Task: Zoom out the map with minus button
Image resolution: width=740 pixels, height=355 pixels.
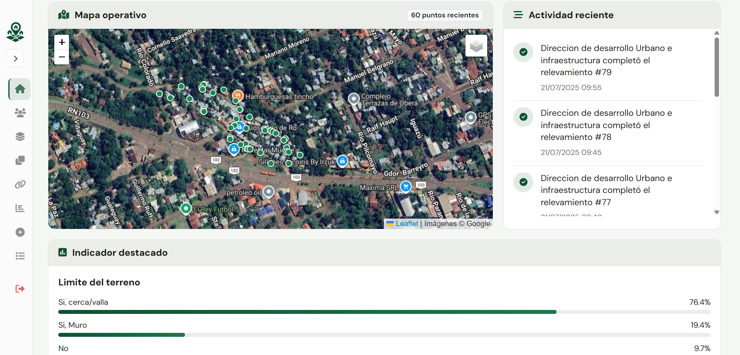Action: coord(62,57)
